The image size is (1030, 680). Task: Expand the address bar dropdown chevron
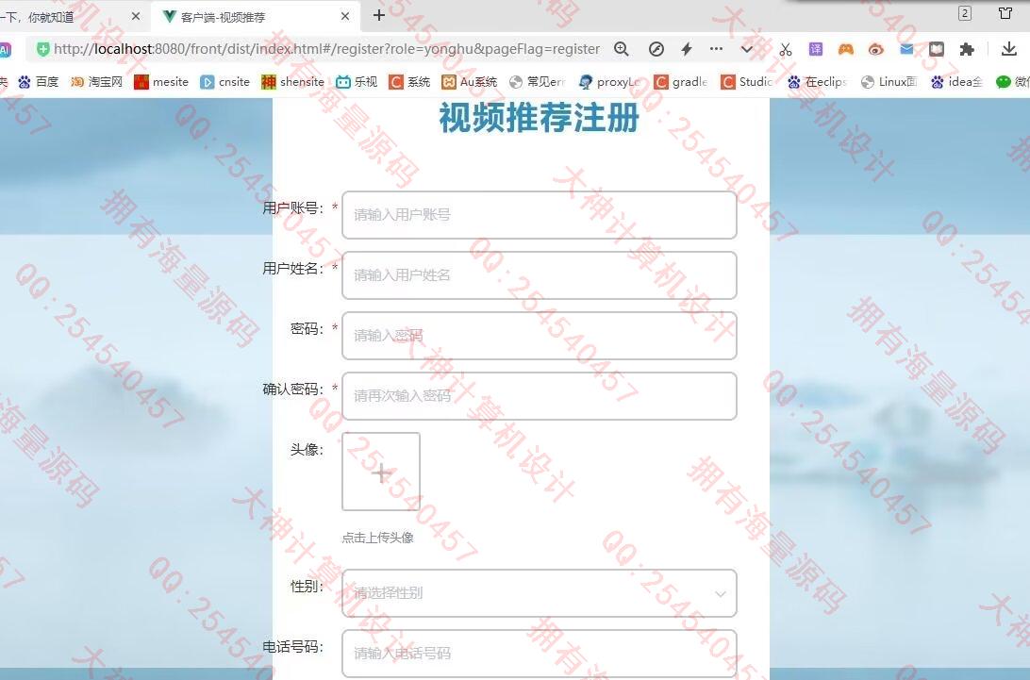[747, 49]
